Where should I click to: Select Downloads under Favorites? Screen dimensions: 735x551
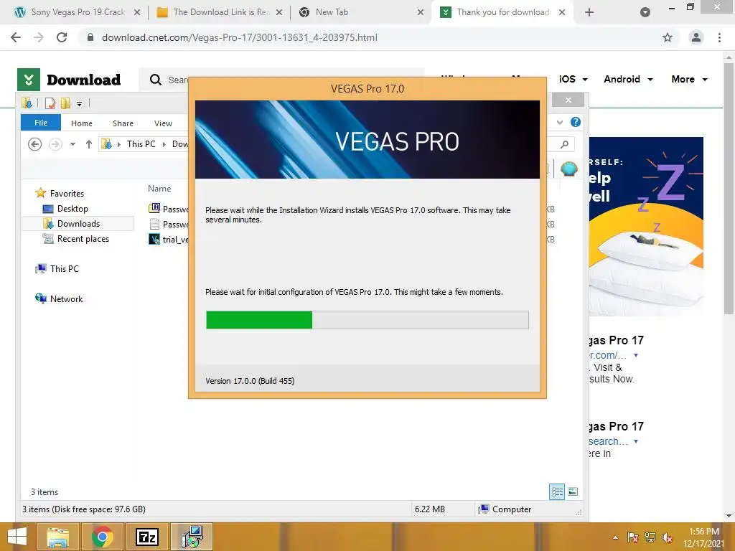78,224
